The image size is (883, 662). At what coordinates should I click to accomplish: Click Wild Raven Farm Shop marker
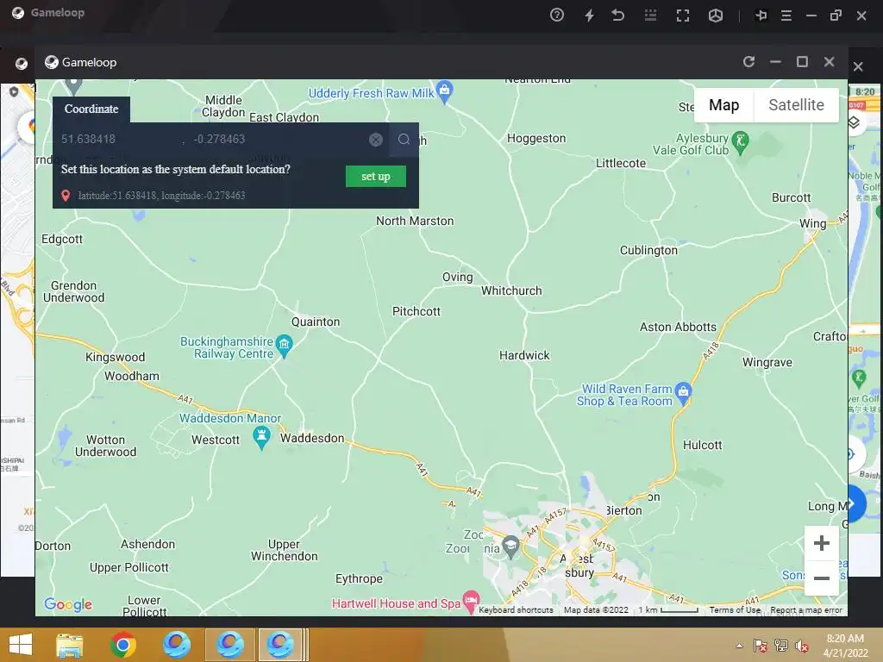tap(683, 393)
